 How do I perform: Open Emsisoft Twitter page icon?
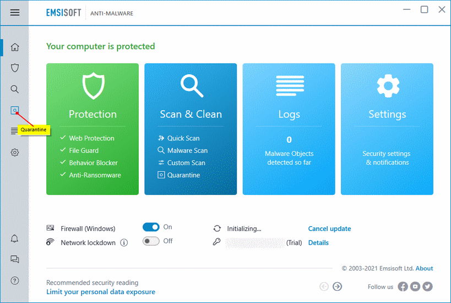click(x=427, y=287)
